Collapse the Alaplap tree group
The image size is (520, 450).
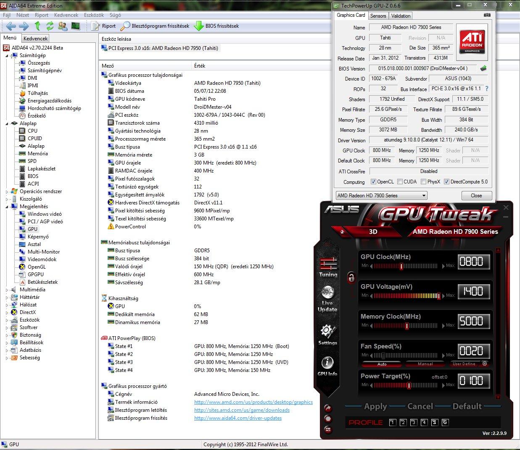7,123
